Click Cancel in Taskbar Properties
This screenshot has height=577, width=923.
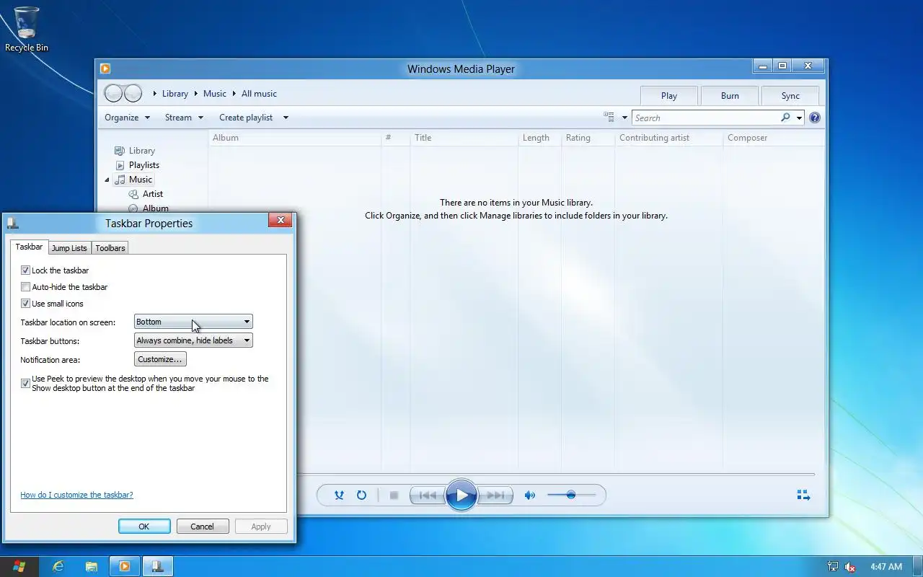(202, 527)
